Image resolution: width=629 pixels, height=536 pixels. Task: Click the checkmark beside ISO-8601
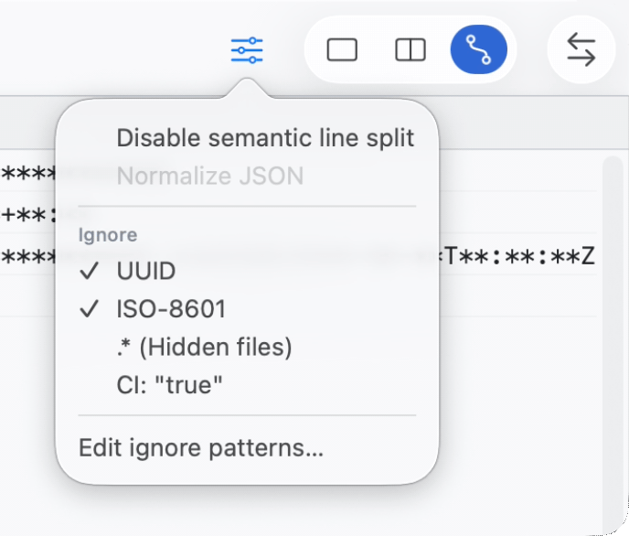90,309
